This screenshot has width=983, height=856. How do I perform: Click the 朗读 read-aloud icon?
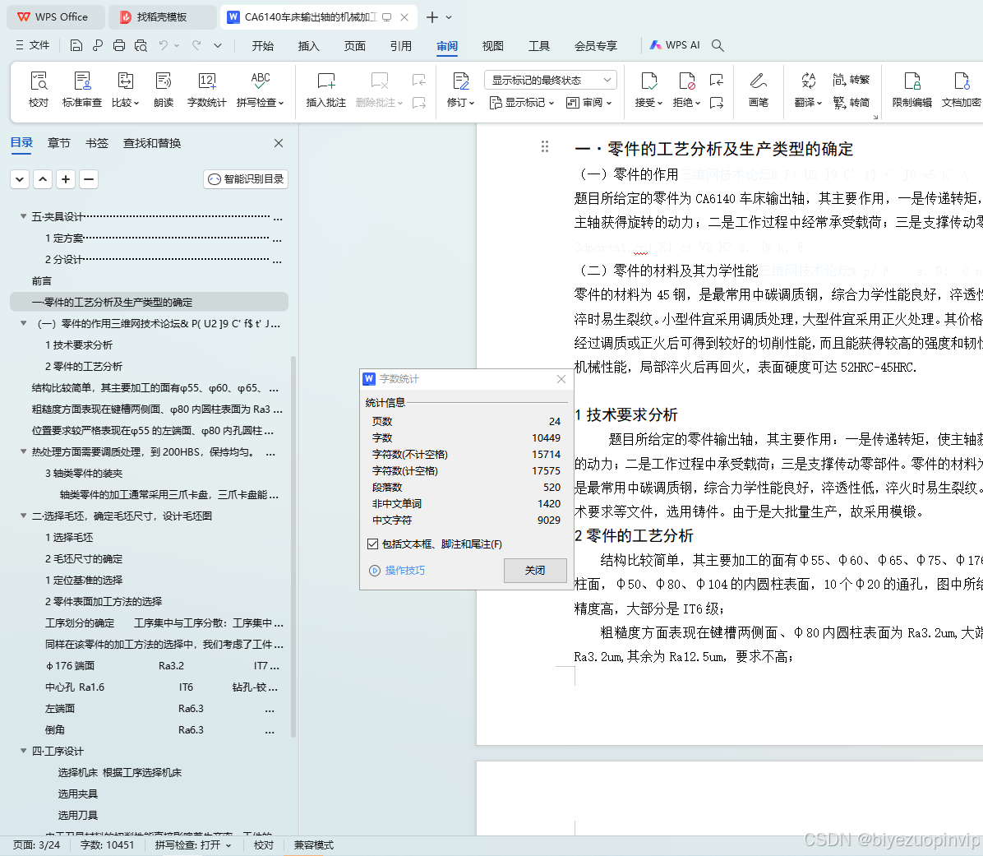163,90
